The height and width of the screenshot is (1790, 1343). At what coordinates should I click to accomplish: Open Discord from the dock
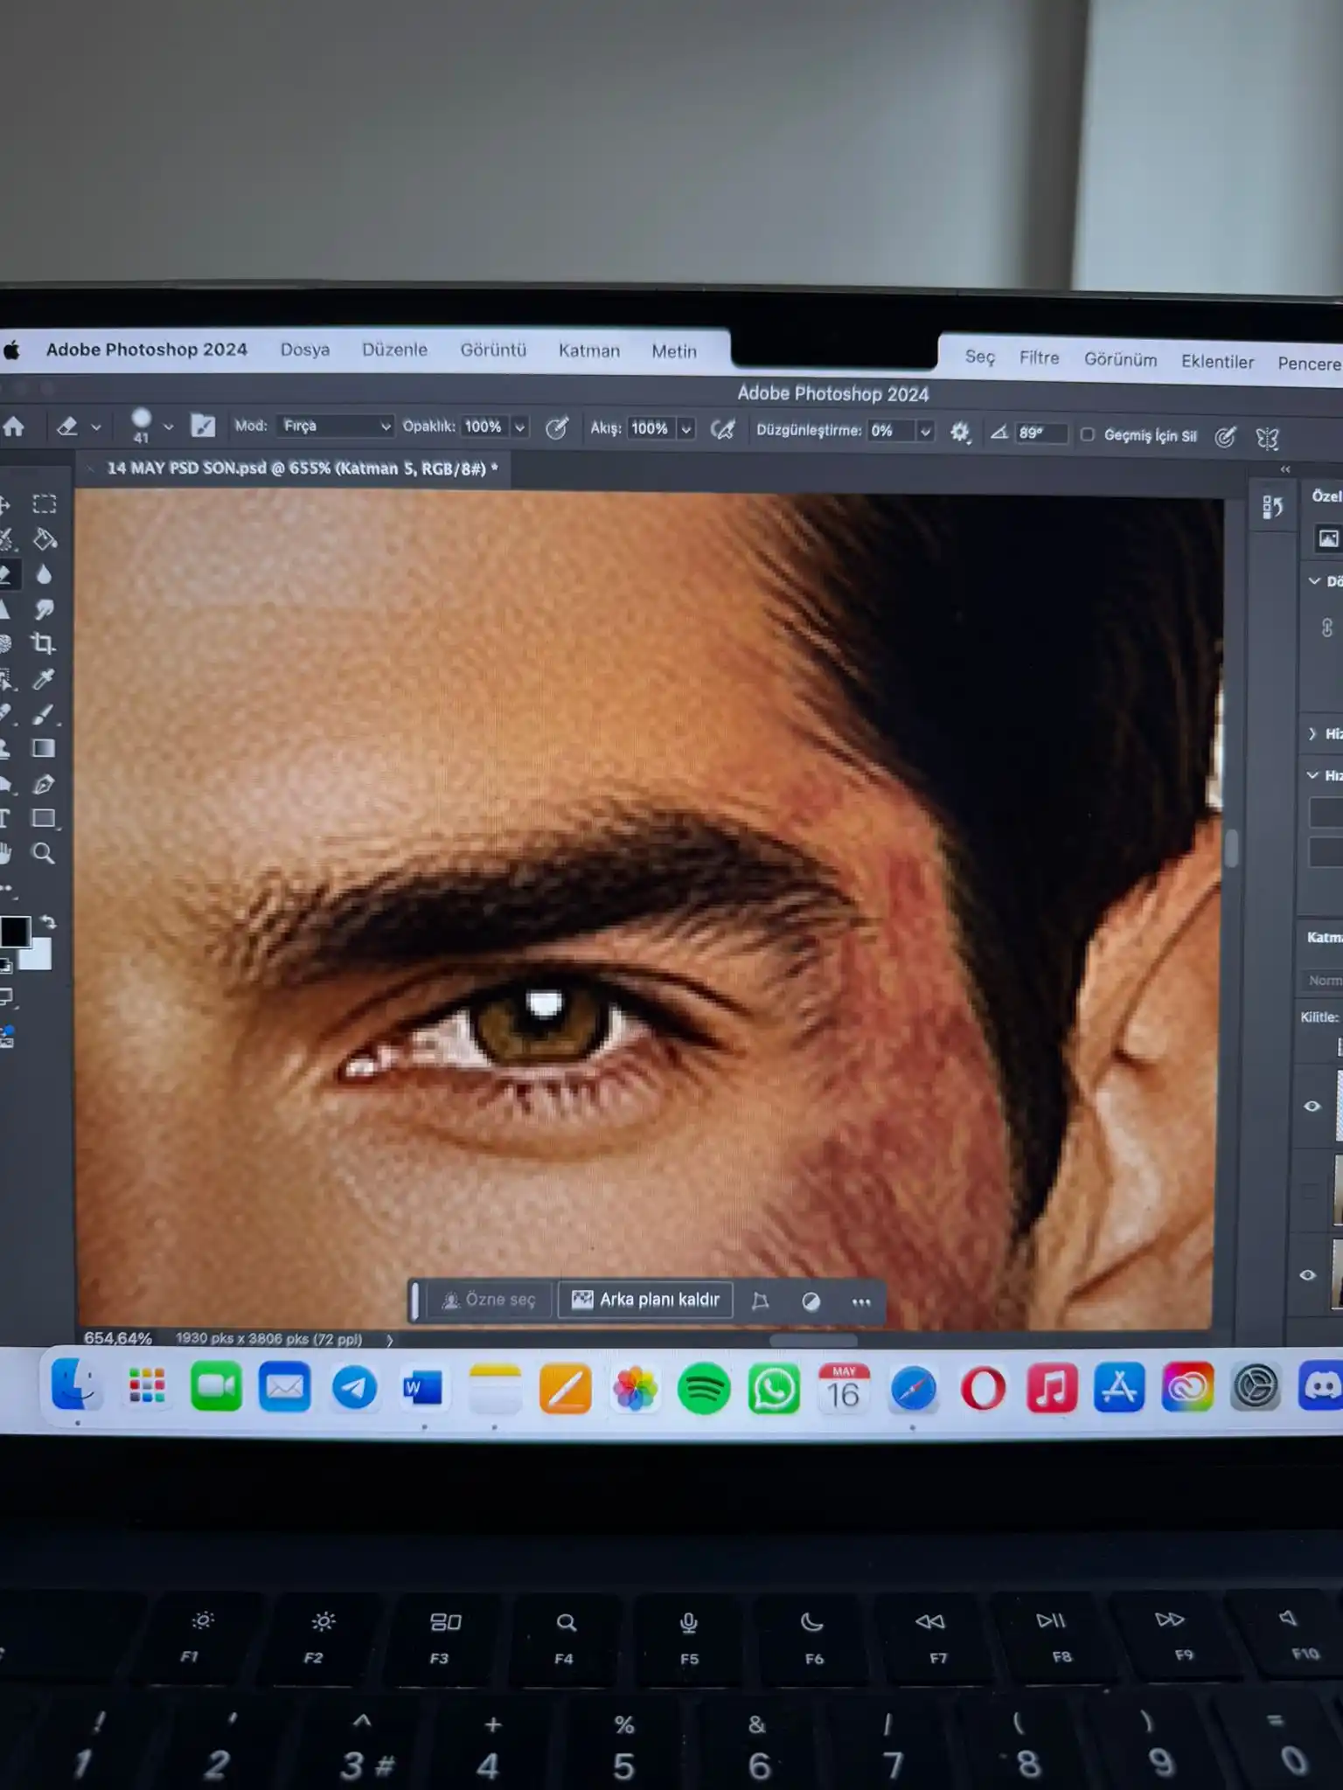click(x=1320, y=1386)
